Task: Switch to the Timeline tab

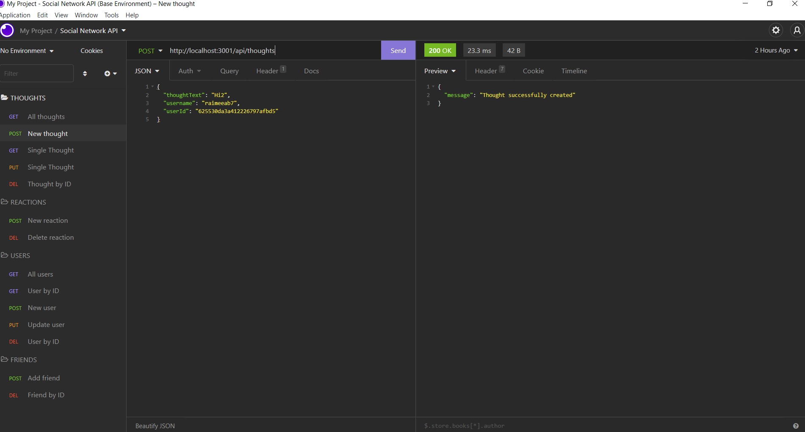Action: pos(574,71)
